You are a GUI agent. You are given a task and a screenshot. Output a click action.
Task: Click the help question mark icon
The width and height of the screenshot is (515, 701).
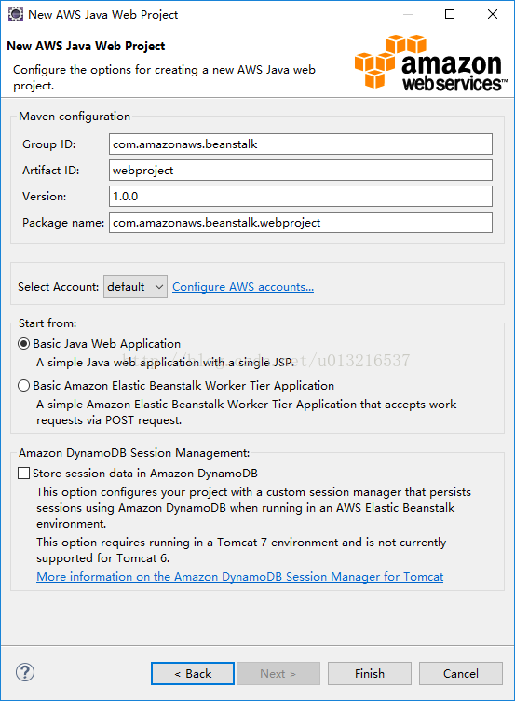[25, 672]
